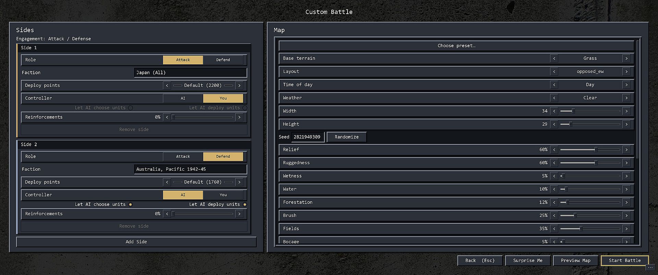
Task: Click the Seed input field
Action: (308, 137)
